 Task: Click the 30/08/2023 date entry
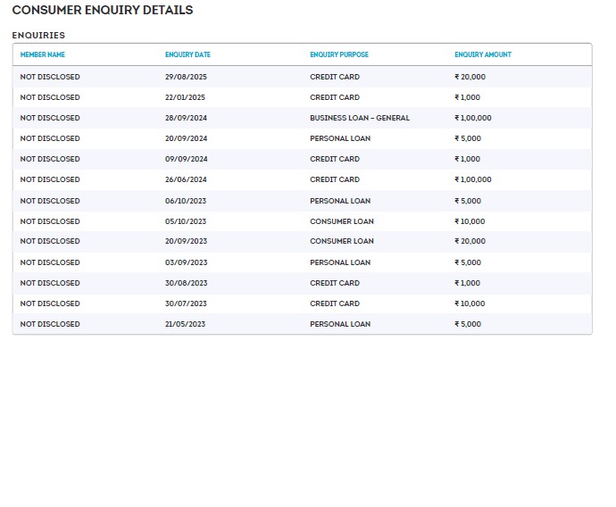tap(186, 283)
